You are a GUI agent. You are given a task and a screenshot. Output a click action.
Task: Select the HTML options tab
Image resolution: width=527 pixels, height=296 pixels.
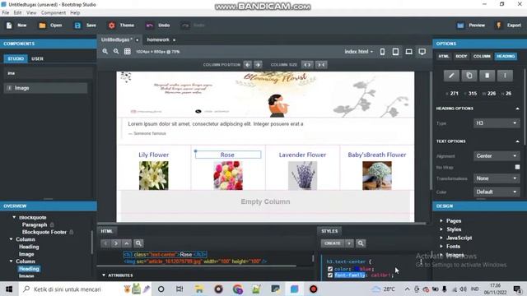(x=444, y=57)
